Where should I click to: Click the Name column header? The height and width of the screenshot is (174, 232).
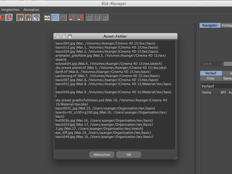pyautogui.click(x=210, y=92)
